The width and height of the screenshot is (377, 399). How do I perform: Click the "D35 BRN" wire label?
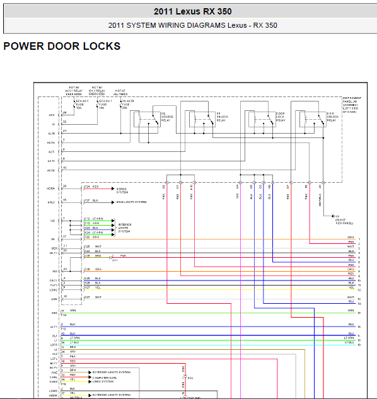tap(93, 256)
